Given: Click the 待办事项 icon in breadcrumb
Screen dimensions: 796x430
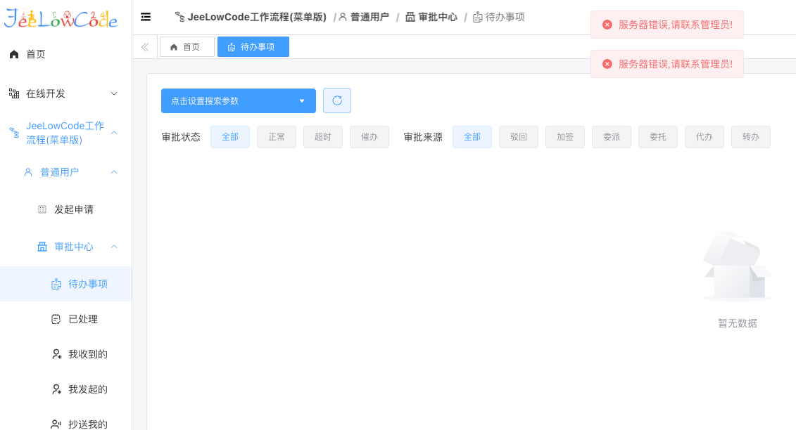Looking at the screenshot, I should 478,18.
